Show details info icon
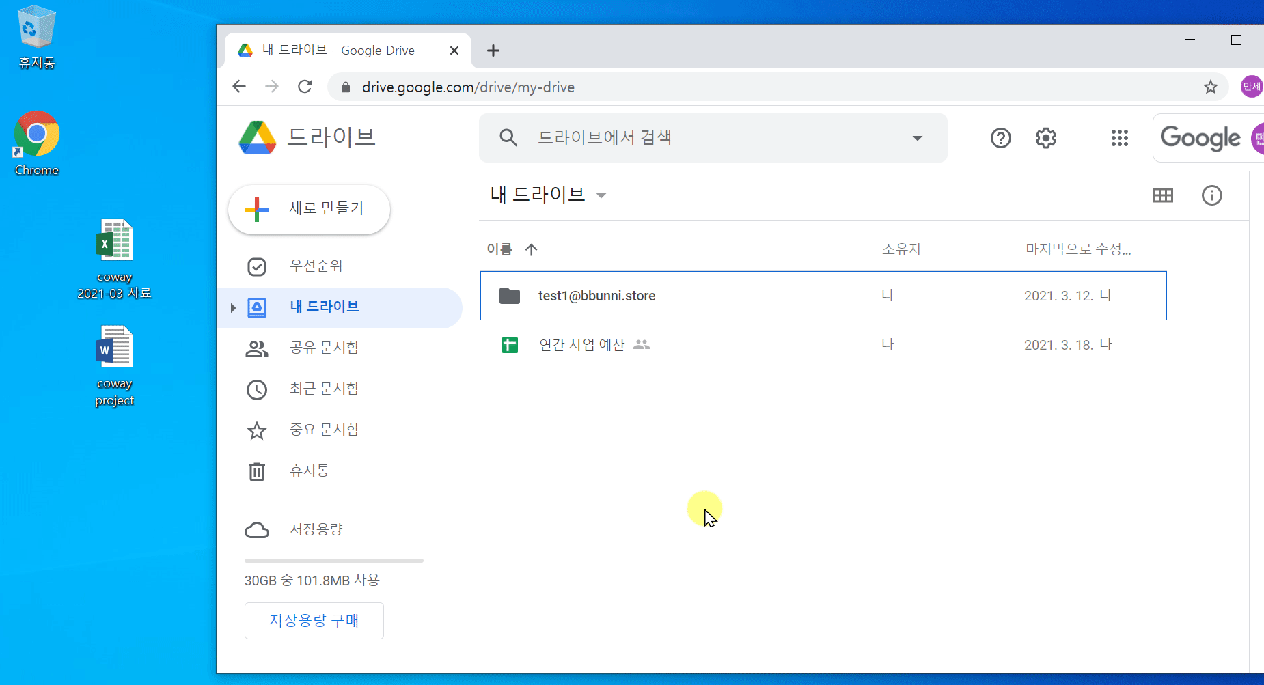 tap(1212, 195)
